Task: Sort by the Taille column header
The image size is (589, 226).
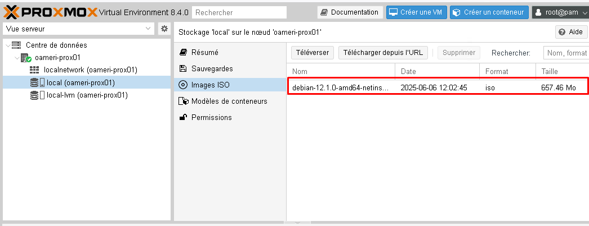Action: pos(563,71)
